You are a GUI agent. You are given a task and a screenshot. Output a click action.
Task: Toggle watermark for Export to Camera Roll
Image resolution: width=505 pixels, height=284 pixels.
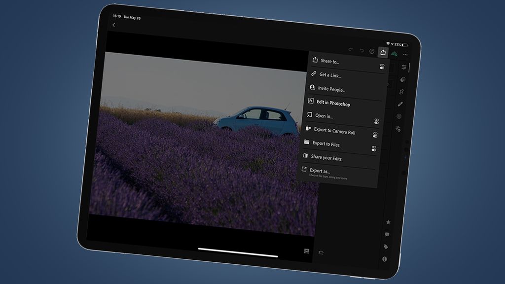(375, 134)
